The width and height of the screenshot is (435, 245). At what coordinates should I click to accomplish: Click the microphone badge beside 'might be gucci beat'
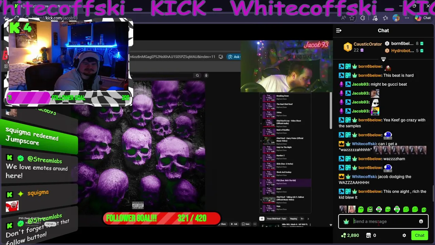(342, 84)
